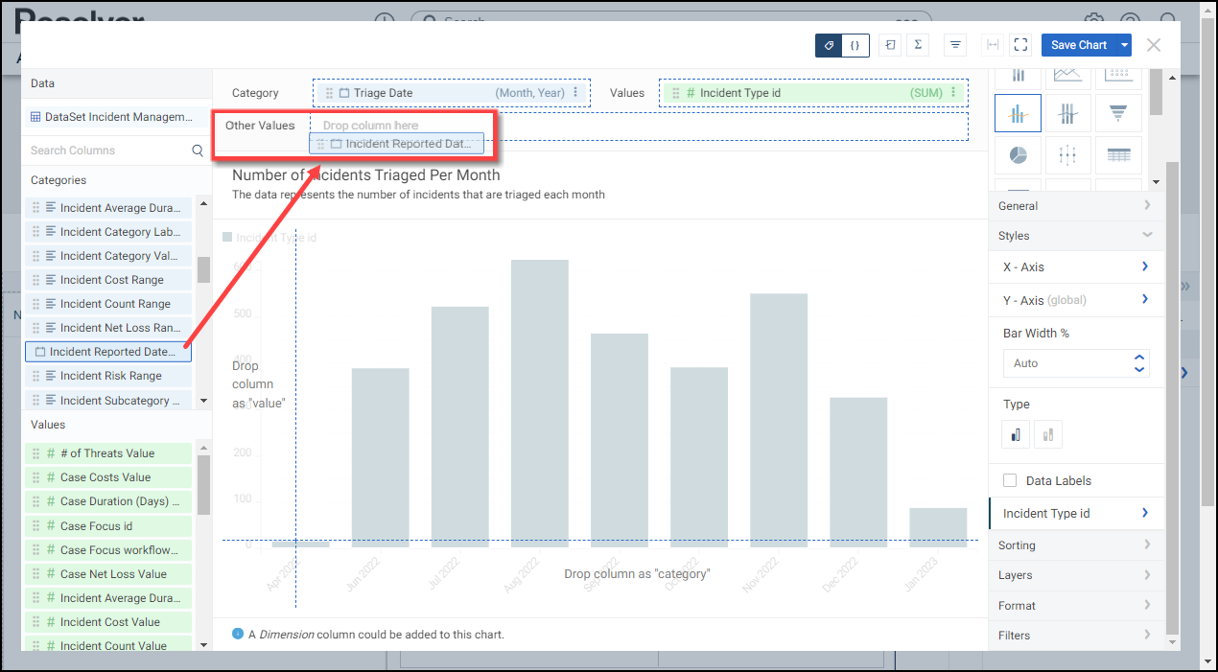Switch to the tag label view toggle
This screenshot has height=672, width=1218.
[x=829, y=45]
